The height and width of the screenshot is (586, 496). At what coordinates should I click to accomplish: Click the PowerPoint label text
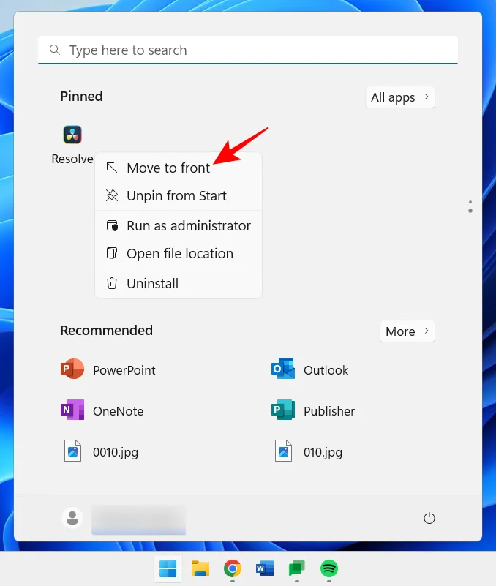coord(124,370)
